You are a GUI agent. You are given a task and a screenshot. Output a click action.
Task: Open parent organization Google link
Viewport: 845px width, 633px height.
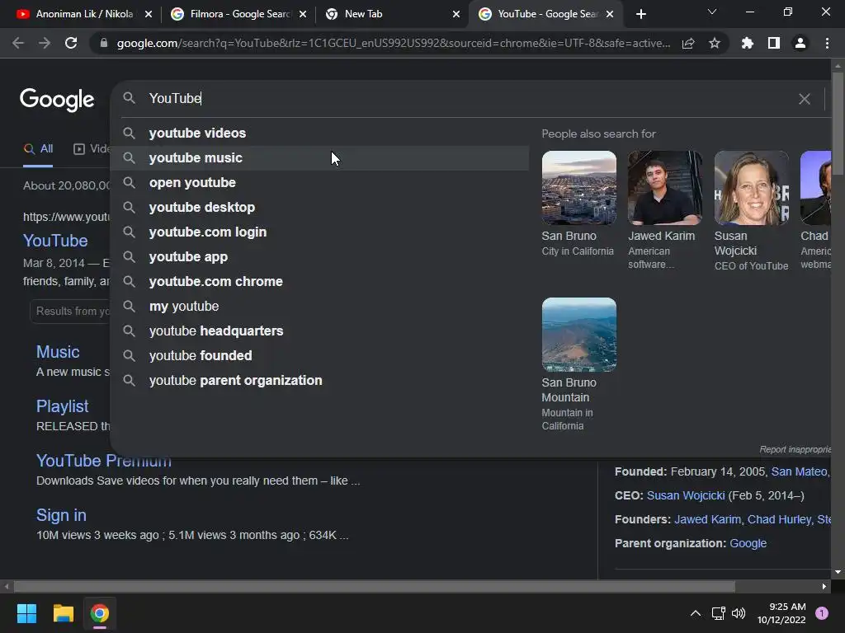click(x=748, y=544)
